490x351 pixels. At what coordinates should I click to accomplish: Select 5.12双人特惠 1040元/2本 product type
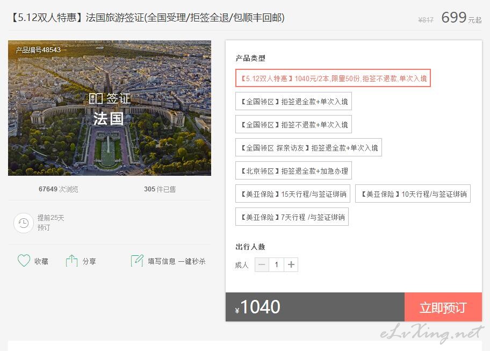(x=333, y=78)
